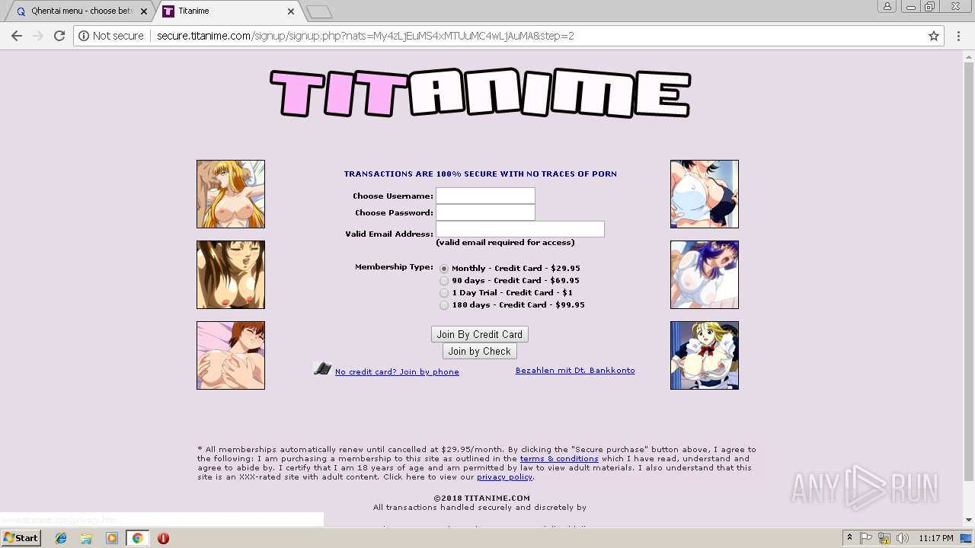
Task: Select Monthly - Credit Card - $29.95 option
Action: [444, 269]
